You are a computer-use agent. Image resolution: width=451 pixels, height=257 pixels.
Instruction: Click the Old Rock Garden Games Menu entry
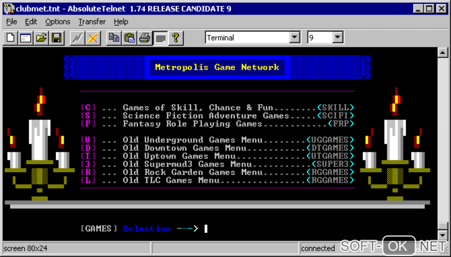pyautogui.click(x=217, y=172)
